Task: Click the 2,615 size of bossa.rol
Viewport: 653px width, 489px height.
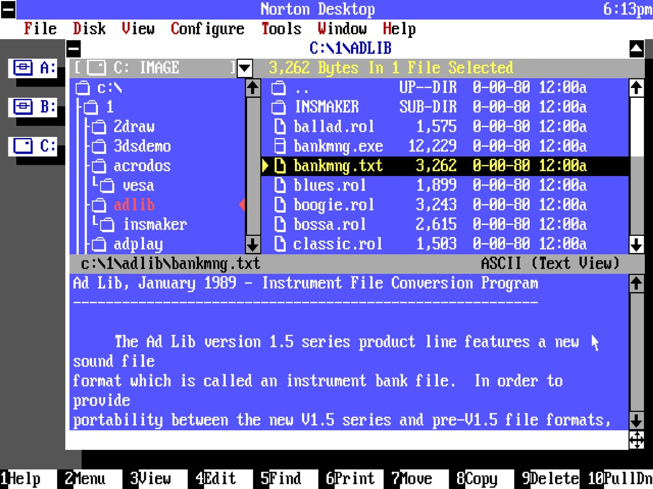Action: click(436, 224)
